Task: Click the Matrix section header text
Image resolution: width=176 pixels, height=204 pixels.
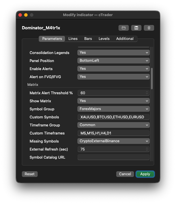Action: [33, 85]
